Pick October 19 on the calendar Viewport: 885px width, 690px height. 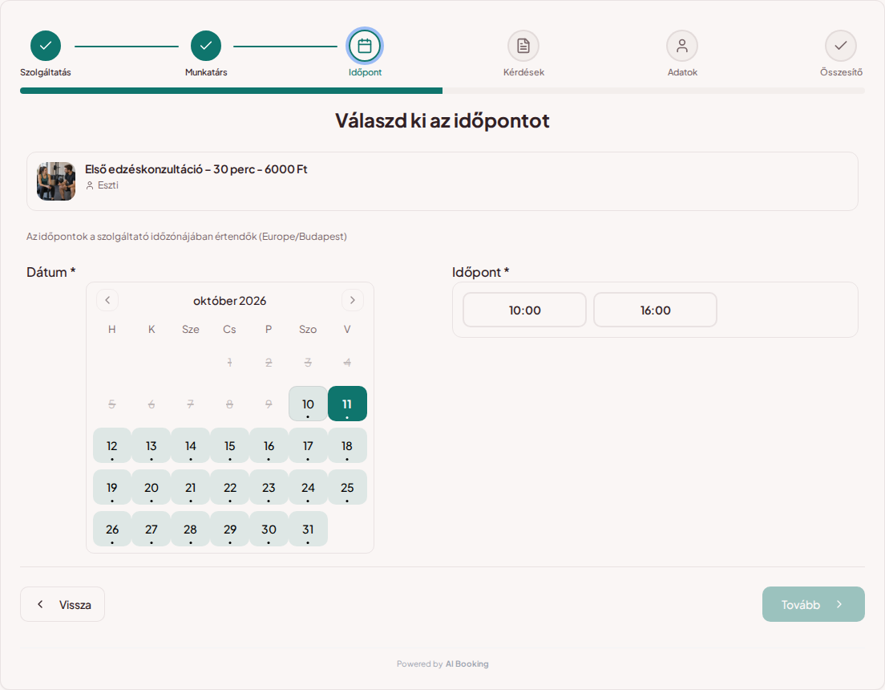[x=111, y=487]
